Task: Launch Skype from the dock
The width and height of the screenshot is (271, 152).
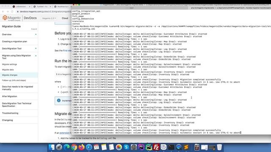Action: point(126,147)
